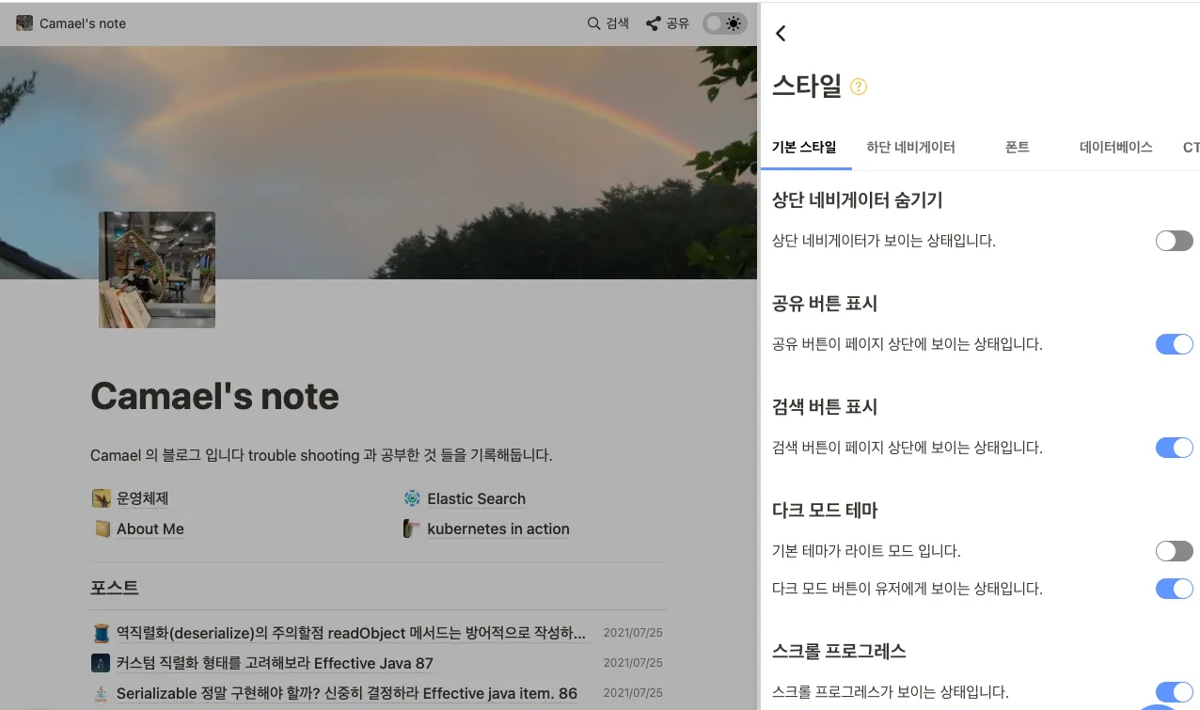The height and width of the screenshot is (710, 1200).
Task: Click the 운영체제 page icon
Action: coord(102,498)
